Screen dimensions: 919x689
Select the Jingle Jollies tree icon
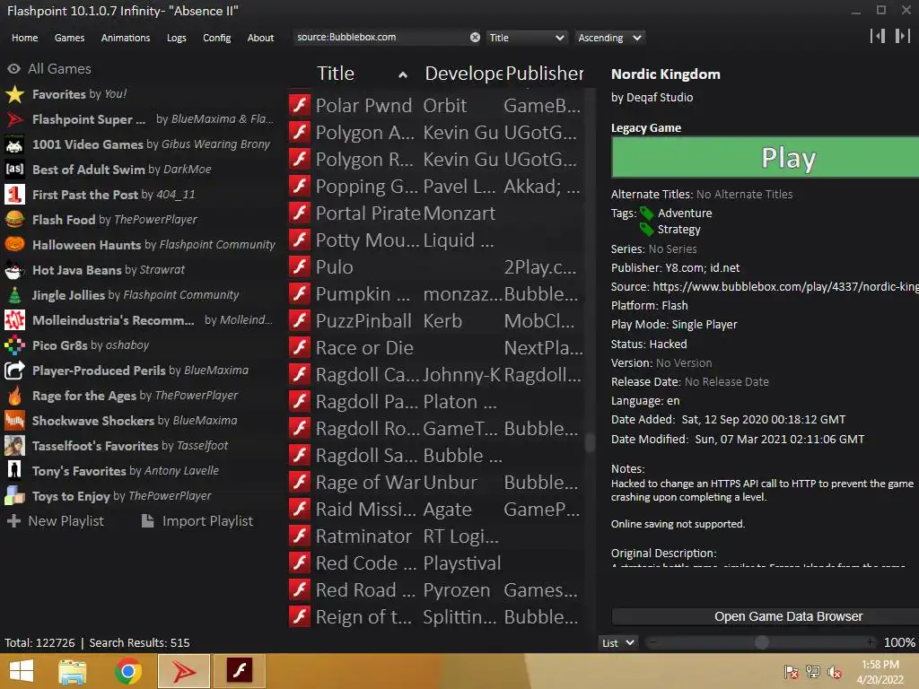point(14,294)
